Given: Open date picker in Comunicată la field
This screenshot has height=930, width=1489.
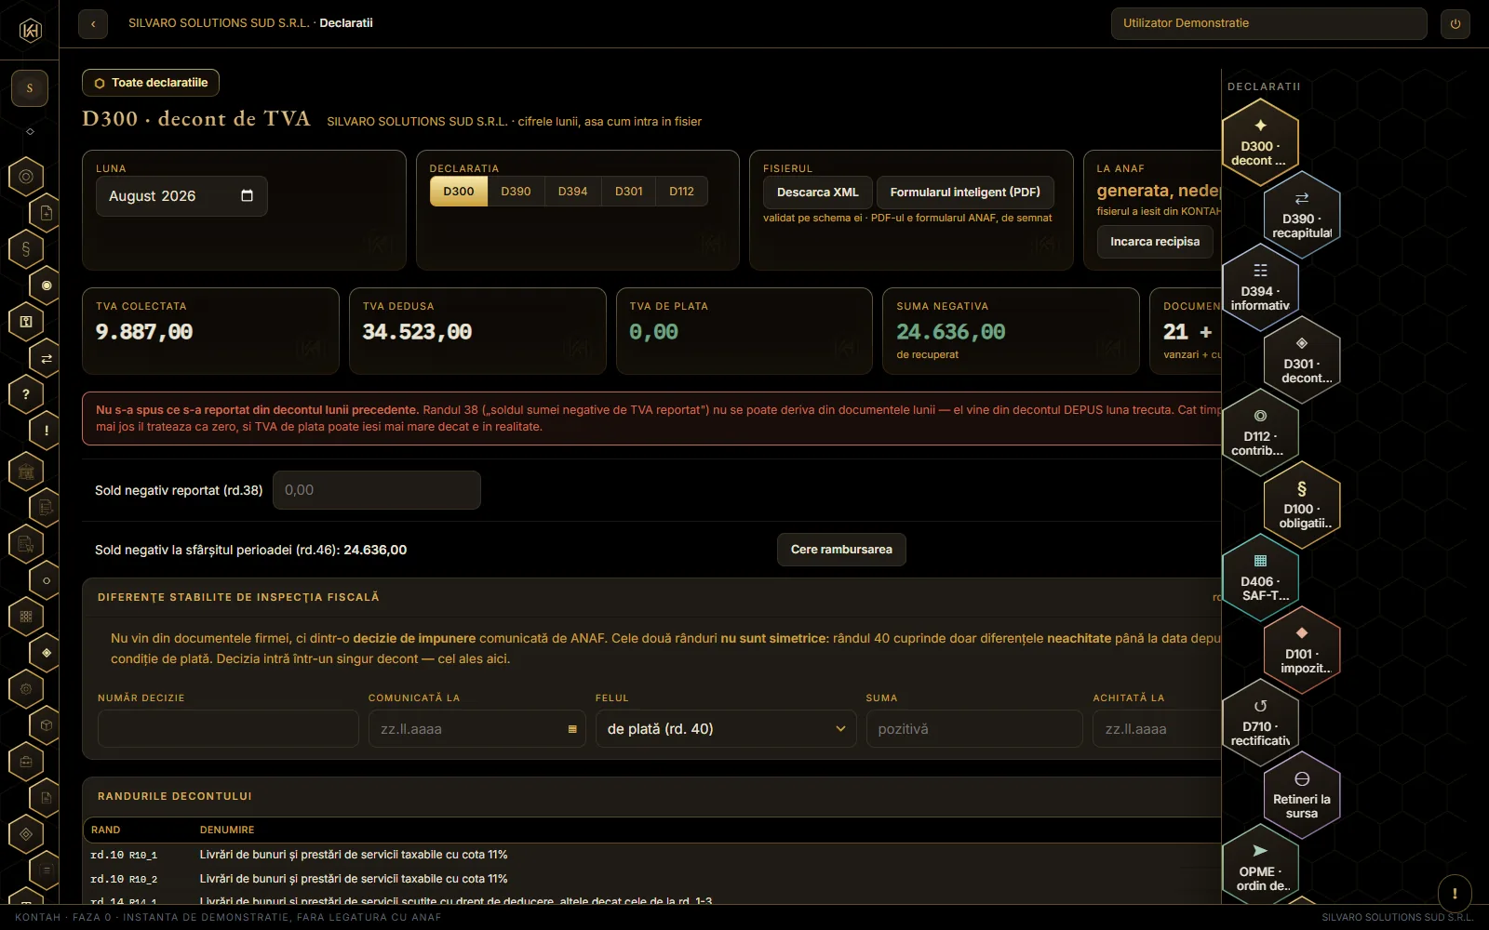Looking at the screenshot, I should coord(572,729).
